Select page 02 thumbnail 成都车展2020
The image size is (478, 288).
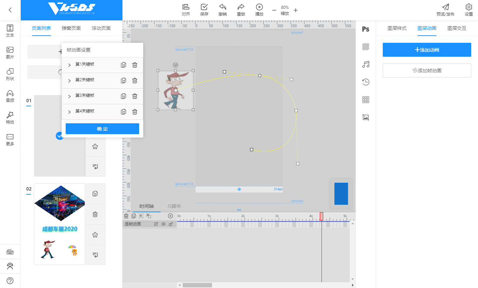[60, 224]
